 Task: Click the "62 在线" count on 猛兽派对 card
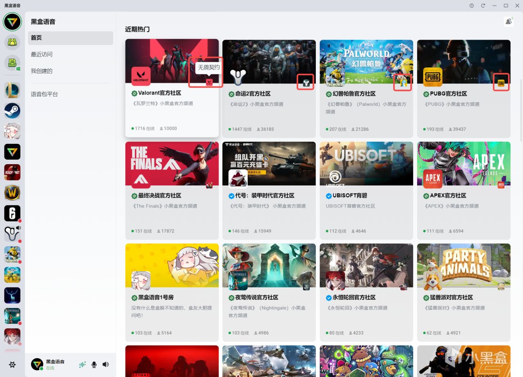432,333
